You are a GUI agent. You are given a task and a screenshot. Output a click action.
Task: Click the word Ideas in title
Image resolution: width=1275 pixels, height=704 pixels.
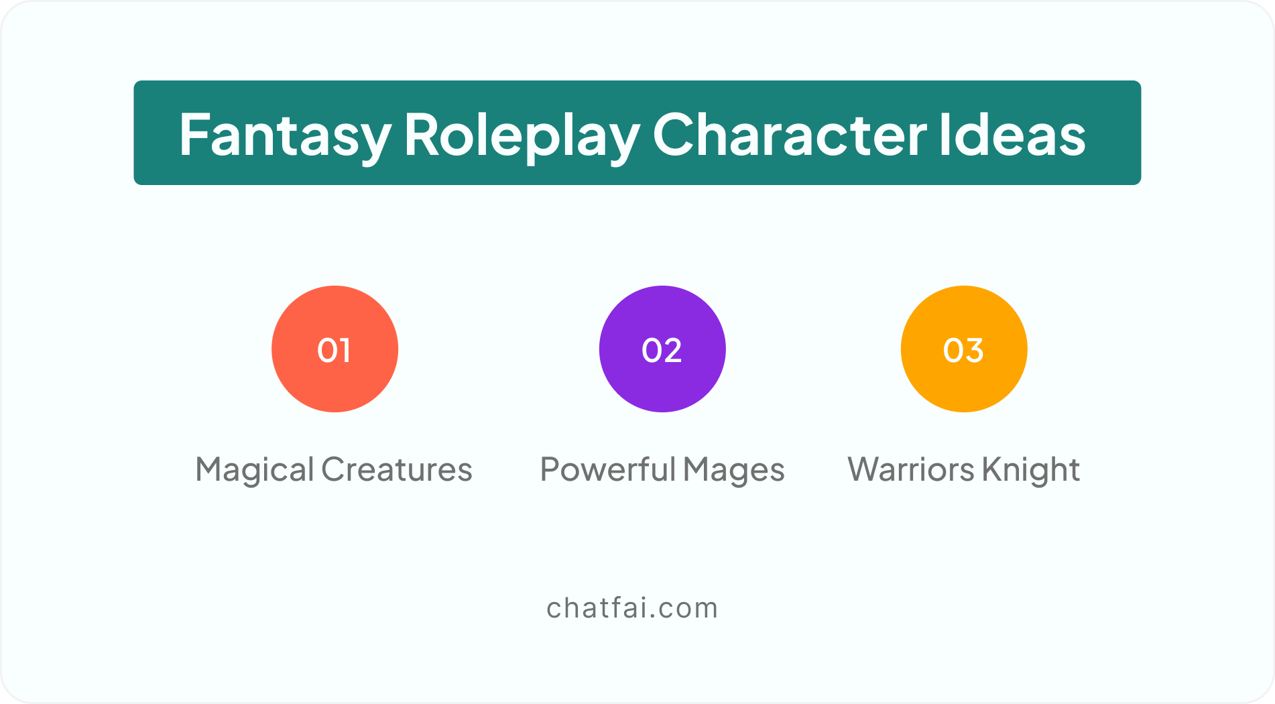coord(1012,135)
